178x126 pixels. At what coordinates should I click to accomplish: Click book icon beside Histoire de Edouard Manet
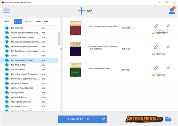7,33
